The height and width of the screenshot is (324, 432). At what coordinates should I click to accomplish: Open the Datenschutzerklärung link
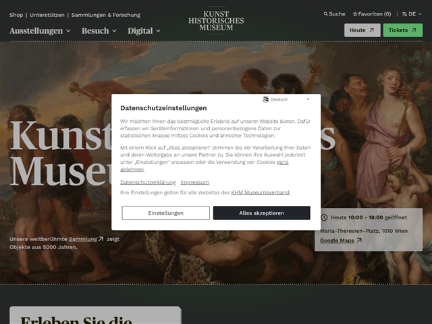[x=148, y=182]
